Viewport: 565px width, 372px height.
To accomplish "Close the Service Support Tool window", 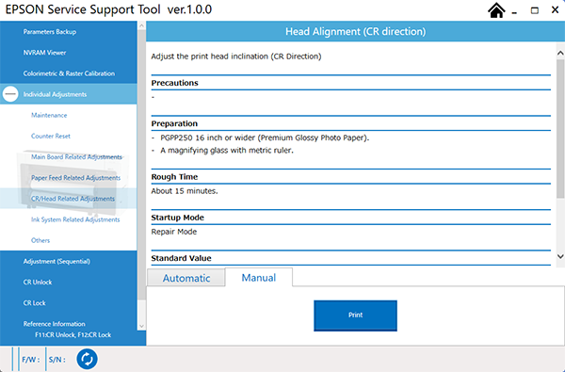I will click(x=555, y=10).
